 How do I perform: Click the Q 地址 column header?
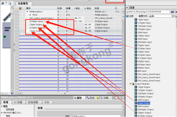click(89, 8)
